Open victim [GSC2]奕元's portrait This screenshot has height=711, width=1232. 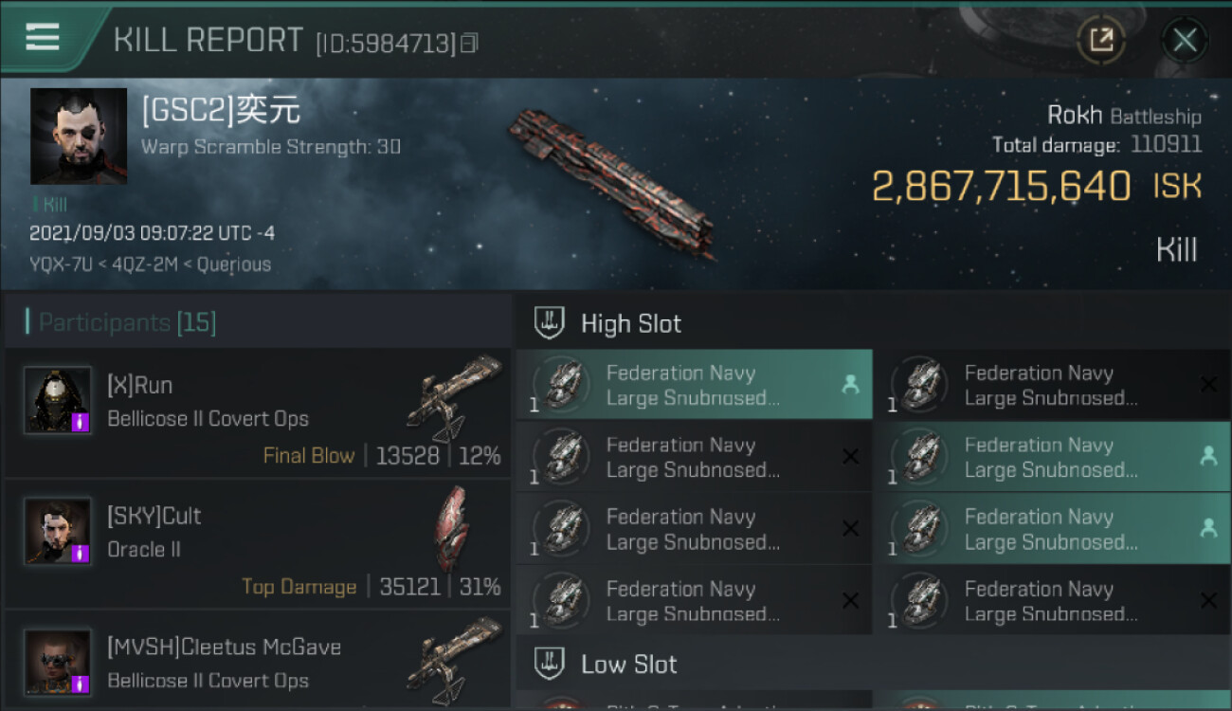pyautogui.click(x=79, y=137)
